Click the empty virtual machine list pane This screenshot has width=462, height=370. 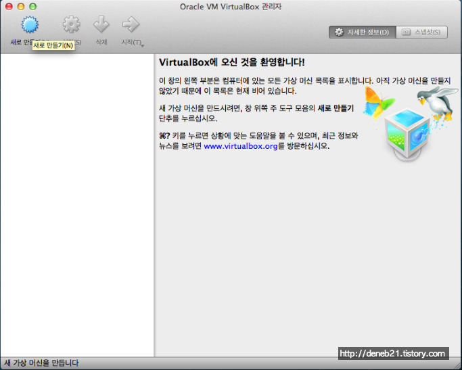click(77, 206)
